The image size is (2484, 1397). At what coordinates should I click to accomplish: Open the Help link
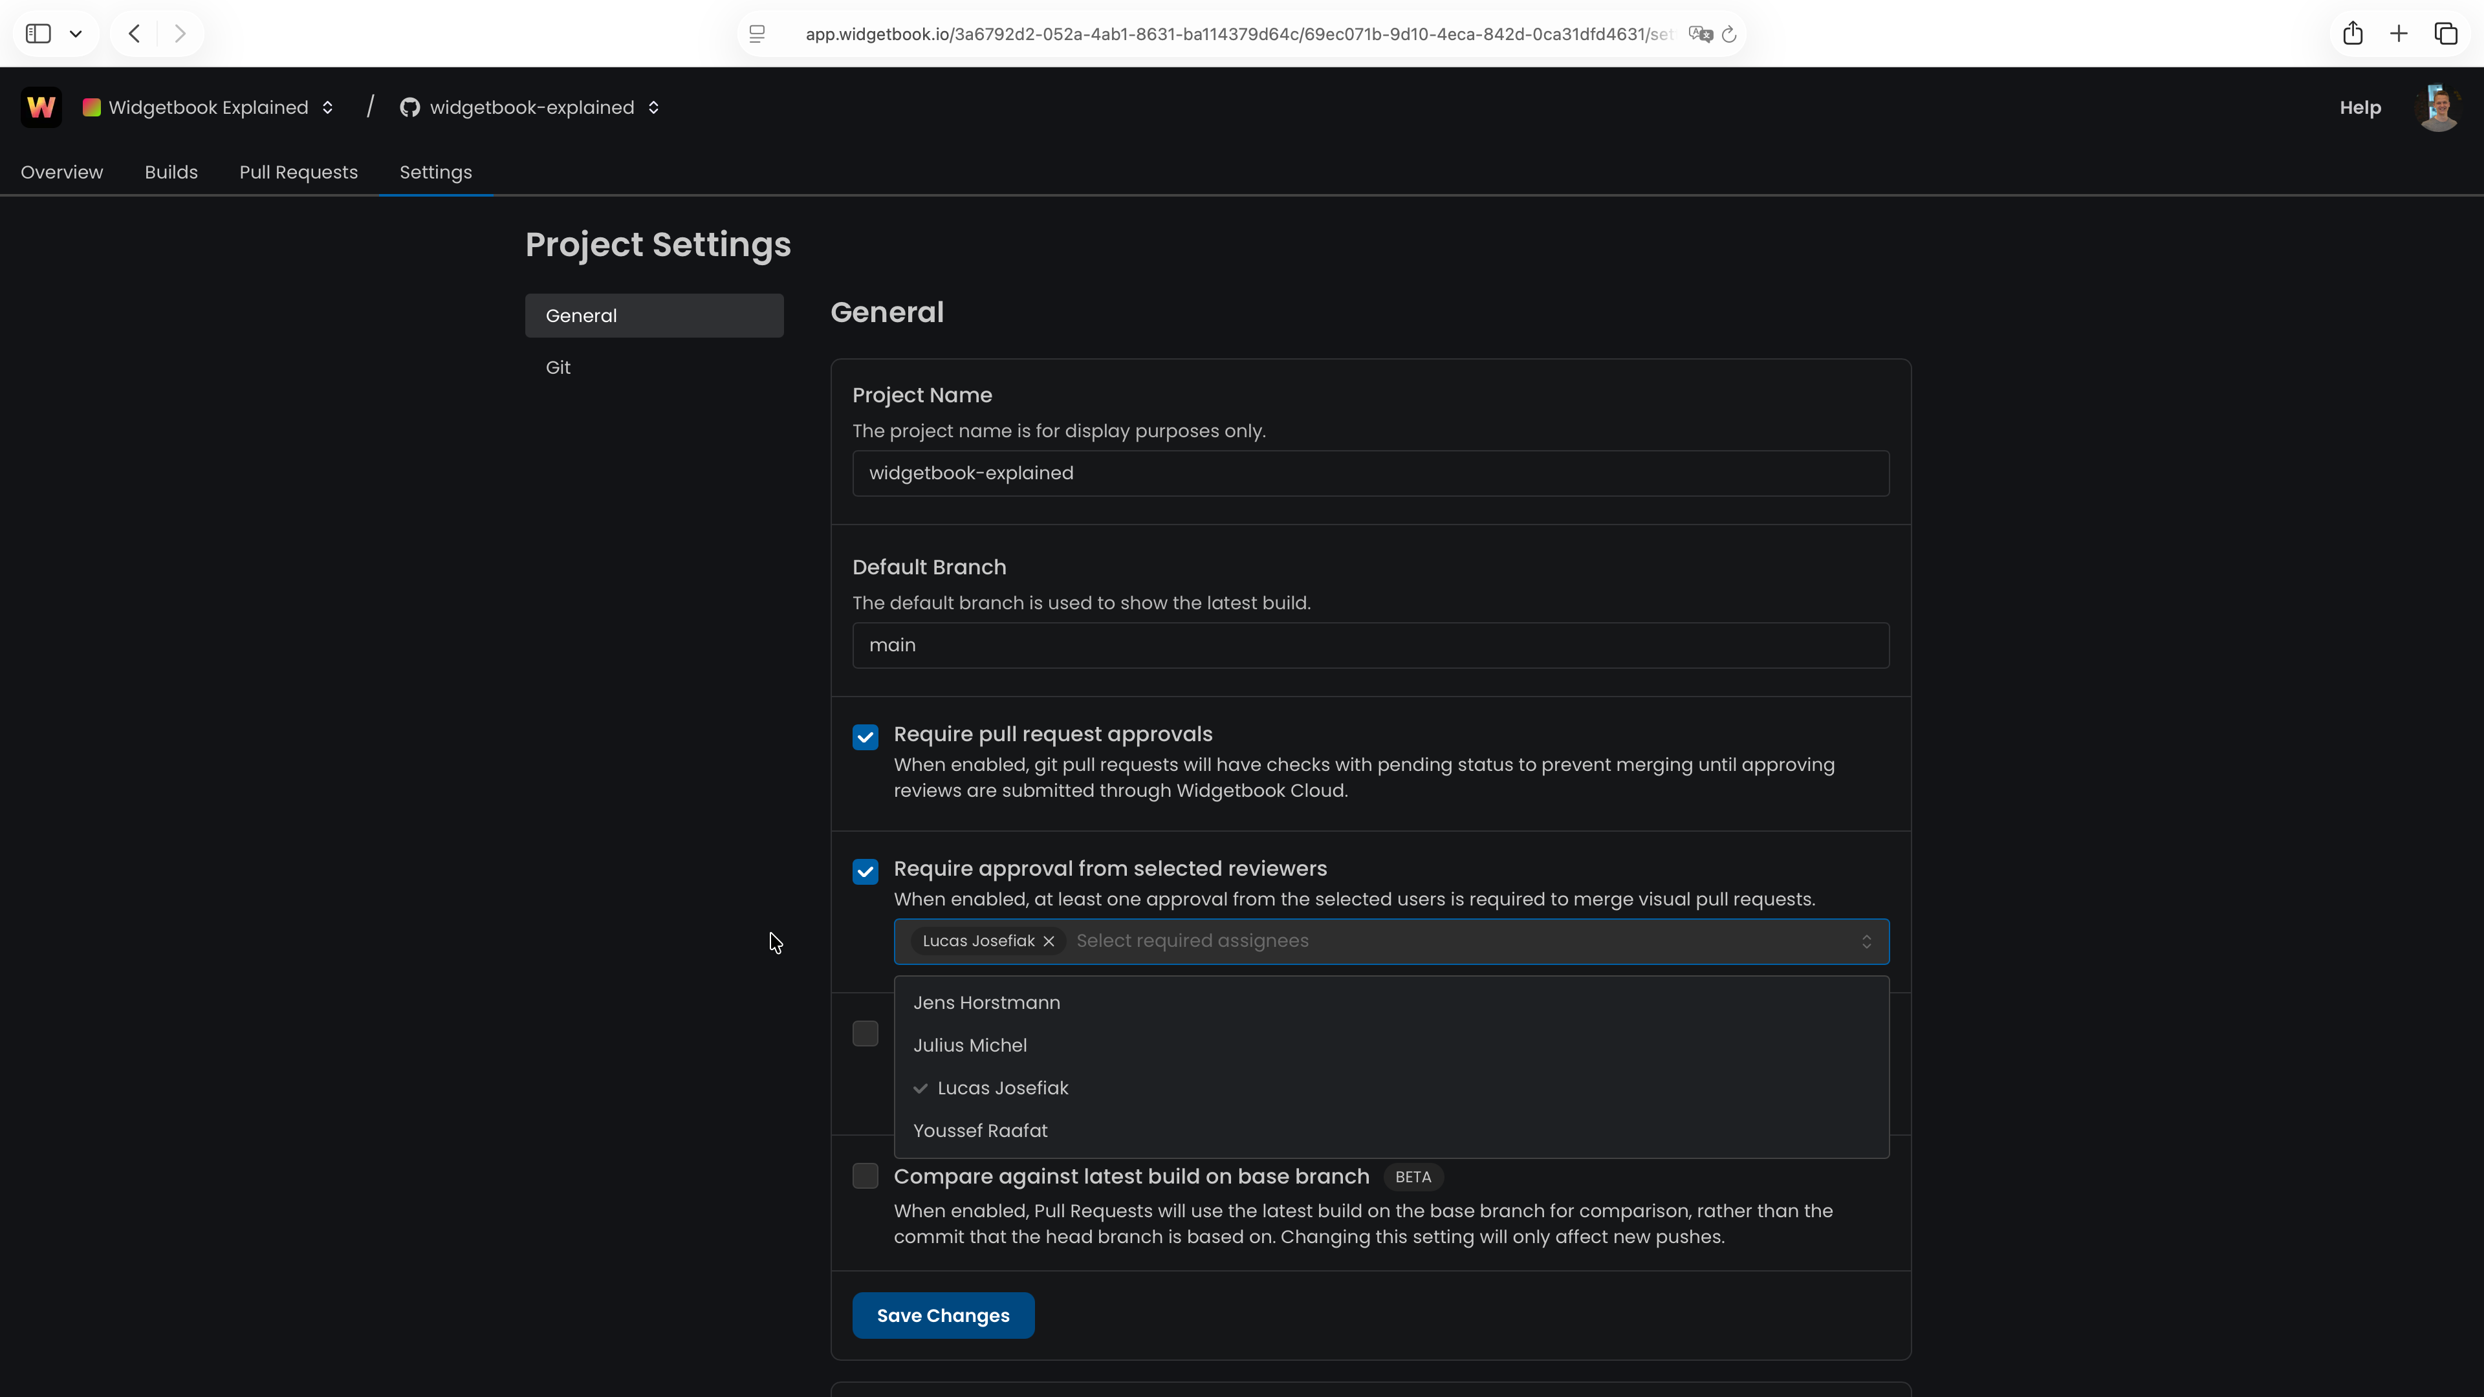coord(2360,107)
